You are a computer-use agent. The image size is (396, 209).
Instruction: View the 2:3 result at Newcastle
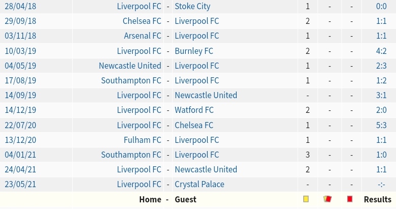pyautogui.click(x=381, y=66)
